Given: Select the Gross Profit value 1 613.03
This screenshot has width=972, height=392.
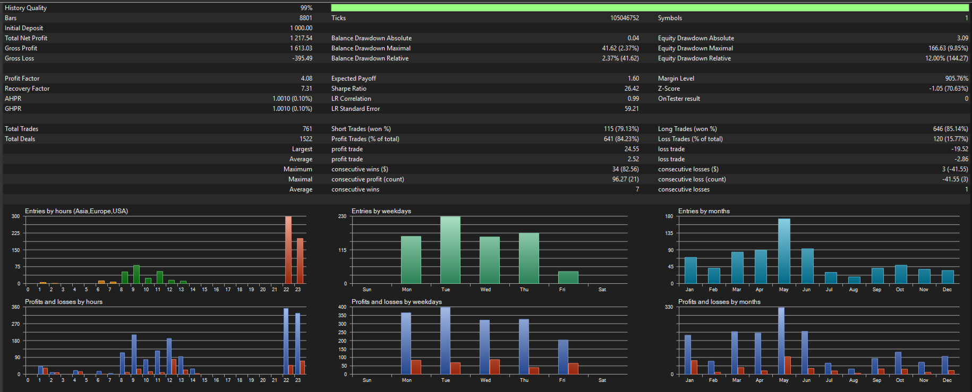Looking at the screenshot, I should point(301,48).
